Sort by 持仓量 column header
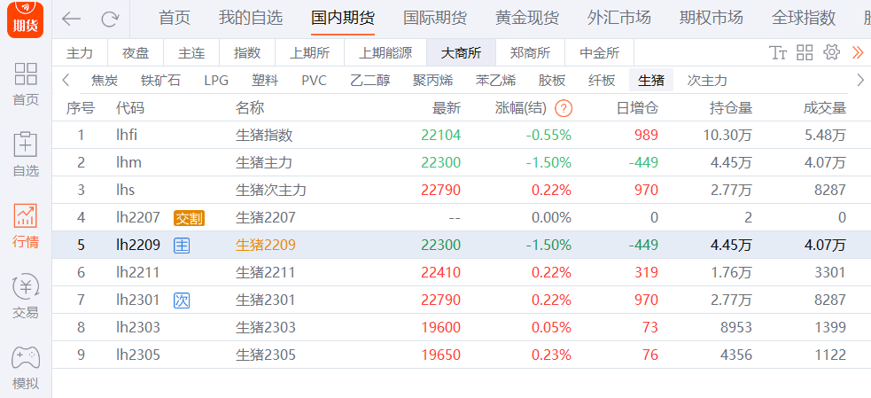 [x=731, y=108]
